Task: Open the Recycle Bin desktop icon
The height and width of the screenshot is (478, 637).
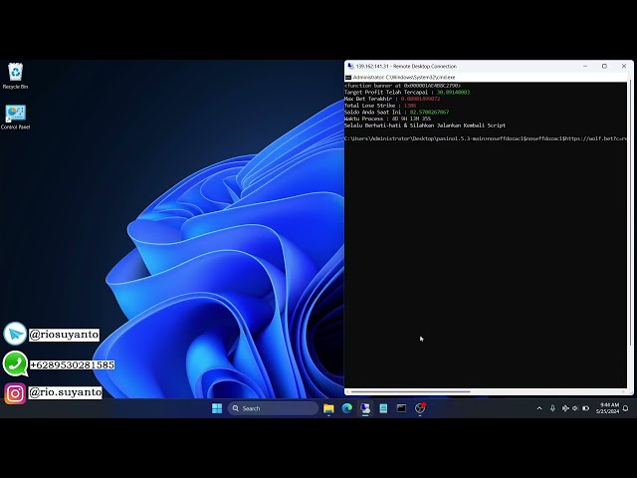Action: [x=15, y=73]
